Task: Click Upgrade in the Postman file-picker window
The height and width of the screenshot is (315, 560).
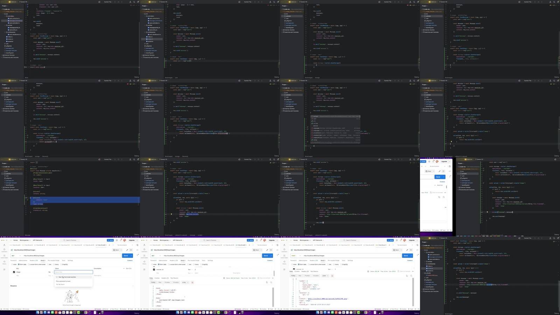Action: (132, 240)
